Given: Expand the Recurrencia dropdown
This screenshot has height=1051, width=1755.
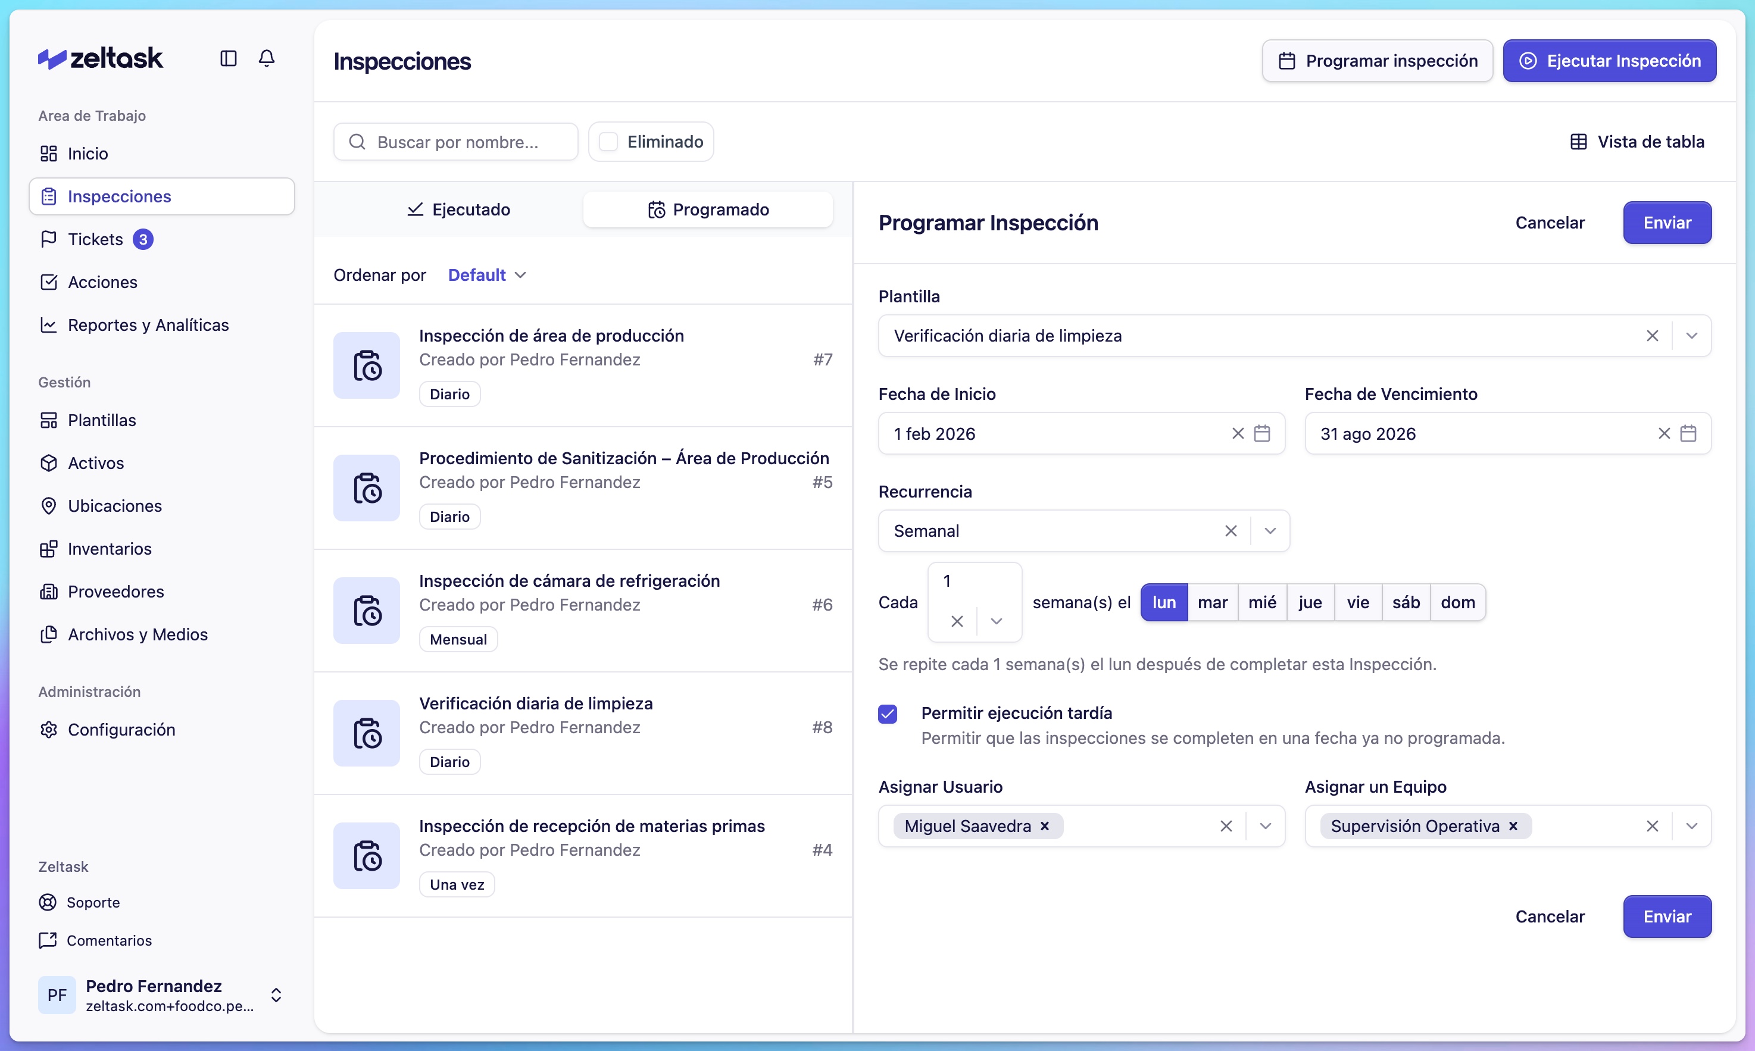Looking at the screenshot, I should point(1270,530).
